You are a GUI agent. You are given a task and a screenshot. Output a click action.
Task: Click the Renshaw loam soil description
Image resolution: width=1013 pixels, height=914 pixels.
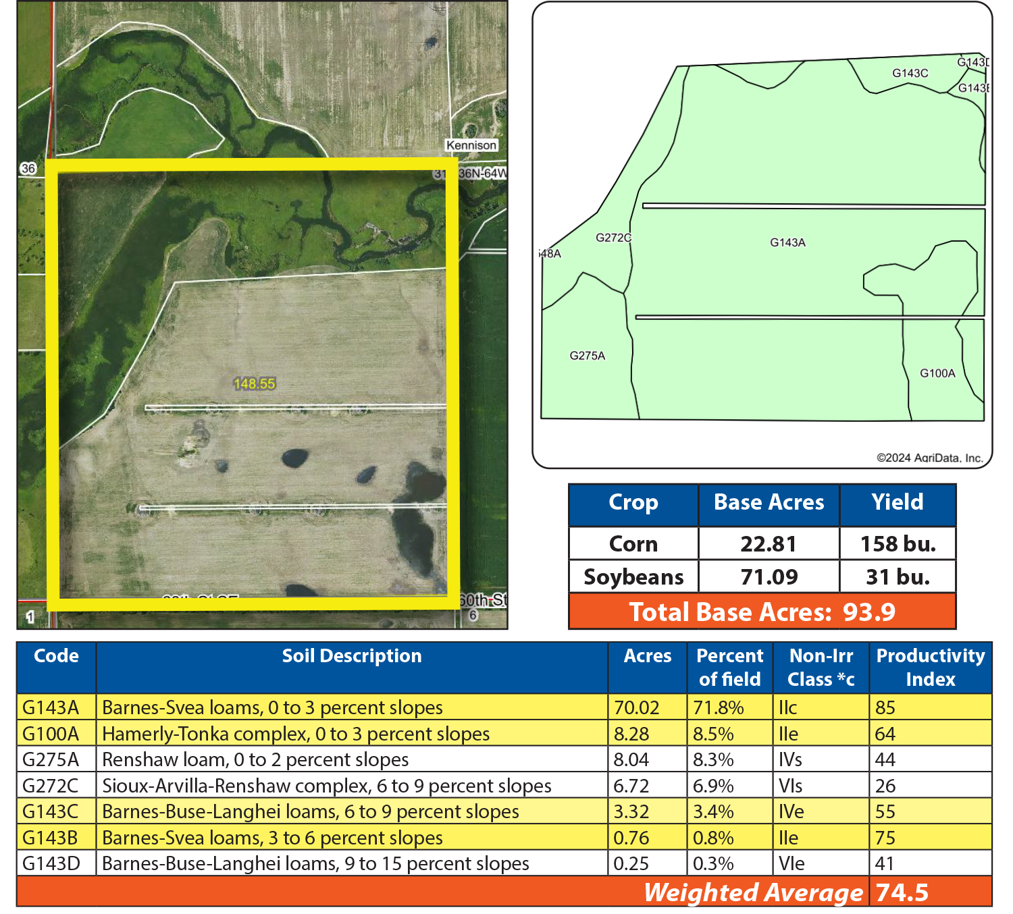(x=255, y=759)
